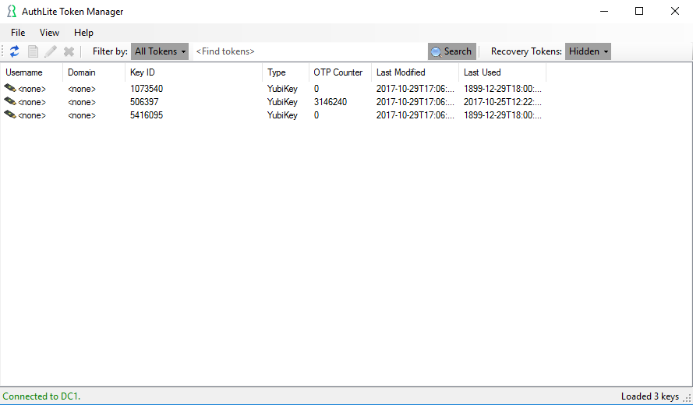
Task: Expand the All Tokens filter dropdown
Action: (160, 51)
